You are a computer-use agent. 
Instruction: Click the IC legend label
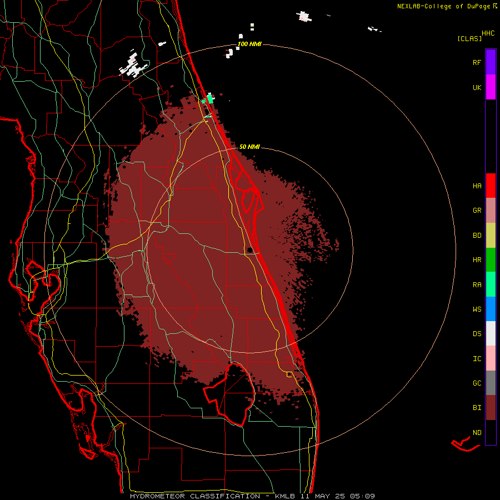pos(477,359)
